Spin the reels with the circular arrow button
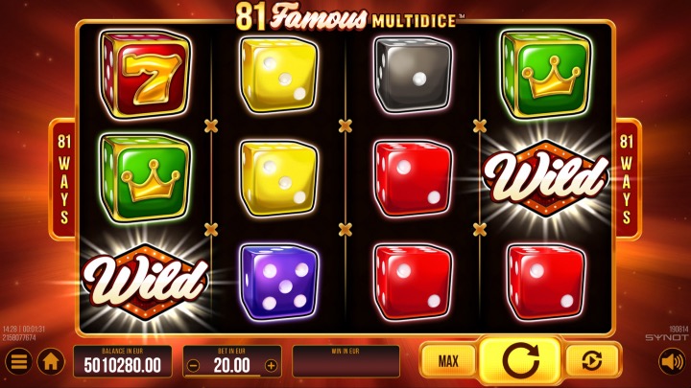Image resolution: width=691 pixels, height=388 pixels. [x=520, y=361]
